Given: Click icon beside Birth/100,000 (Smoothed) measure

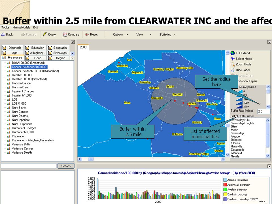Looking at the screenshot, I should 8,63.
